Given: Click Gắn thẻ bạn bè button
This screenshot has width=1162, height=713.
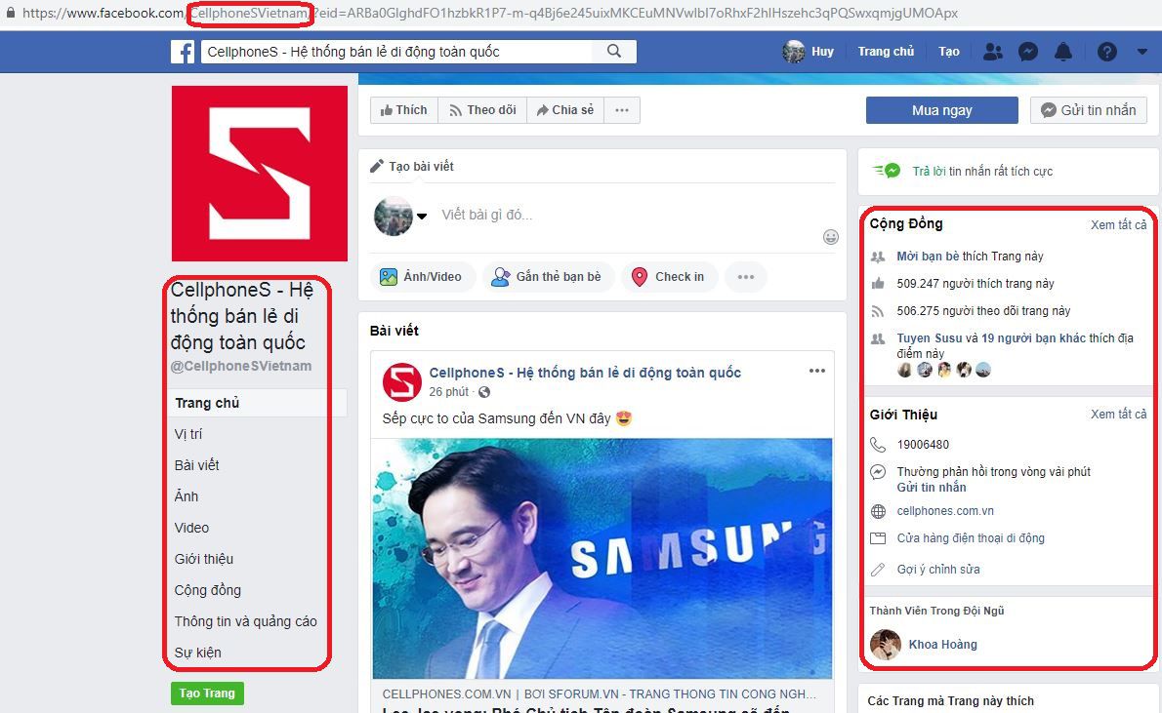Looking at the screenshot, I should click(x=547, y=277).
